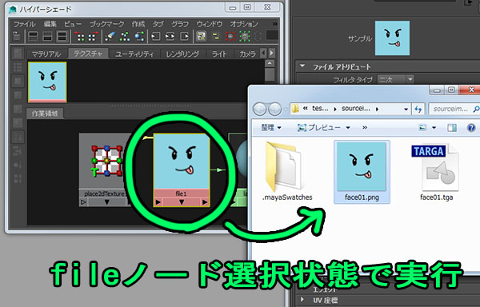Open Explorer address bar history dropdown
The height and width of the screenshot is (307, 480).
coord(406,109)
